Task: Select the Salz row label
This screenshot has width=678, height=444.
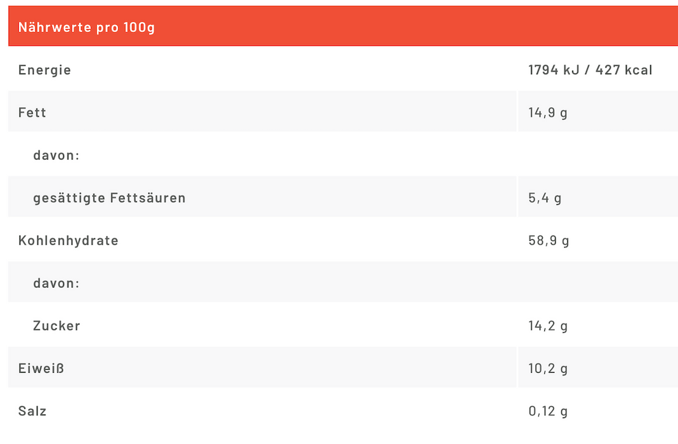Action: (x=32, y=411)
